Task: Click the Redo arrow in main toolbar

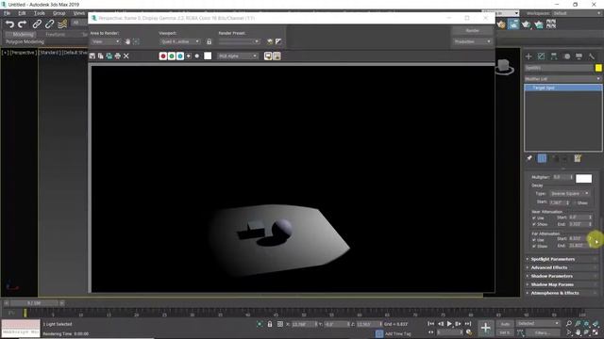Action: 22,24
